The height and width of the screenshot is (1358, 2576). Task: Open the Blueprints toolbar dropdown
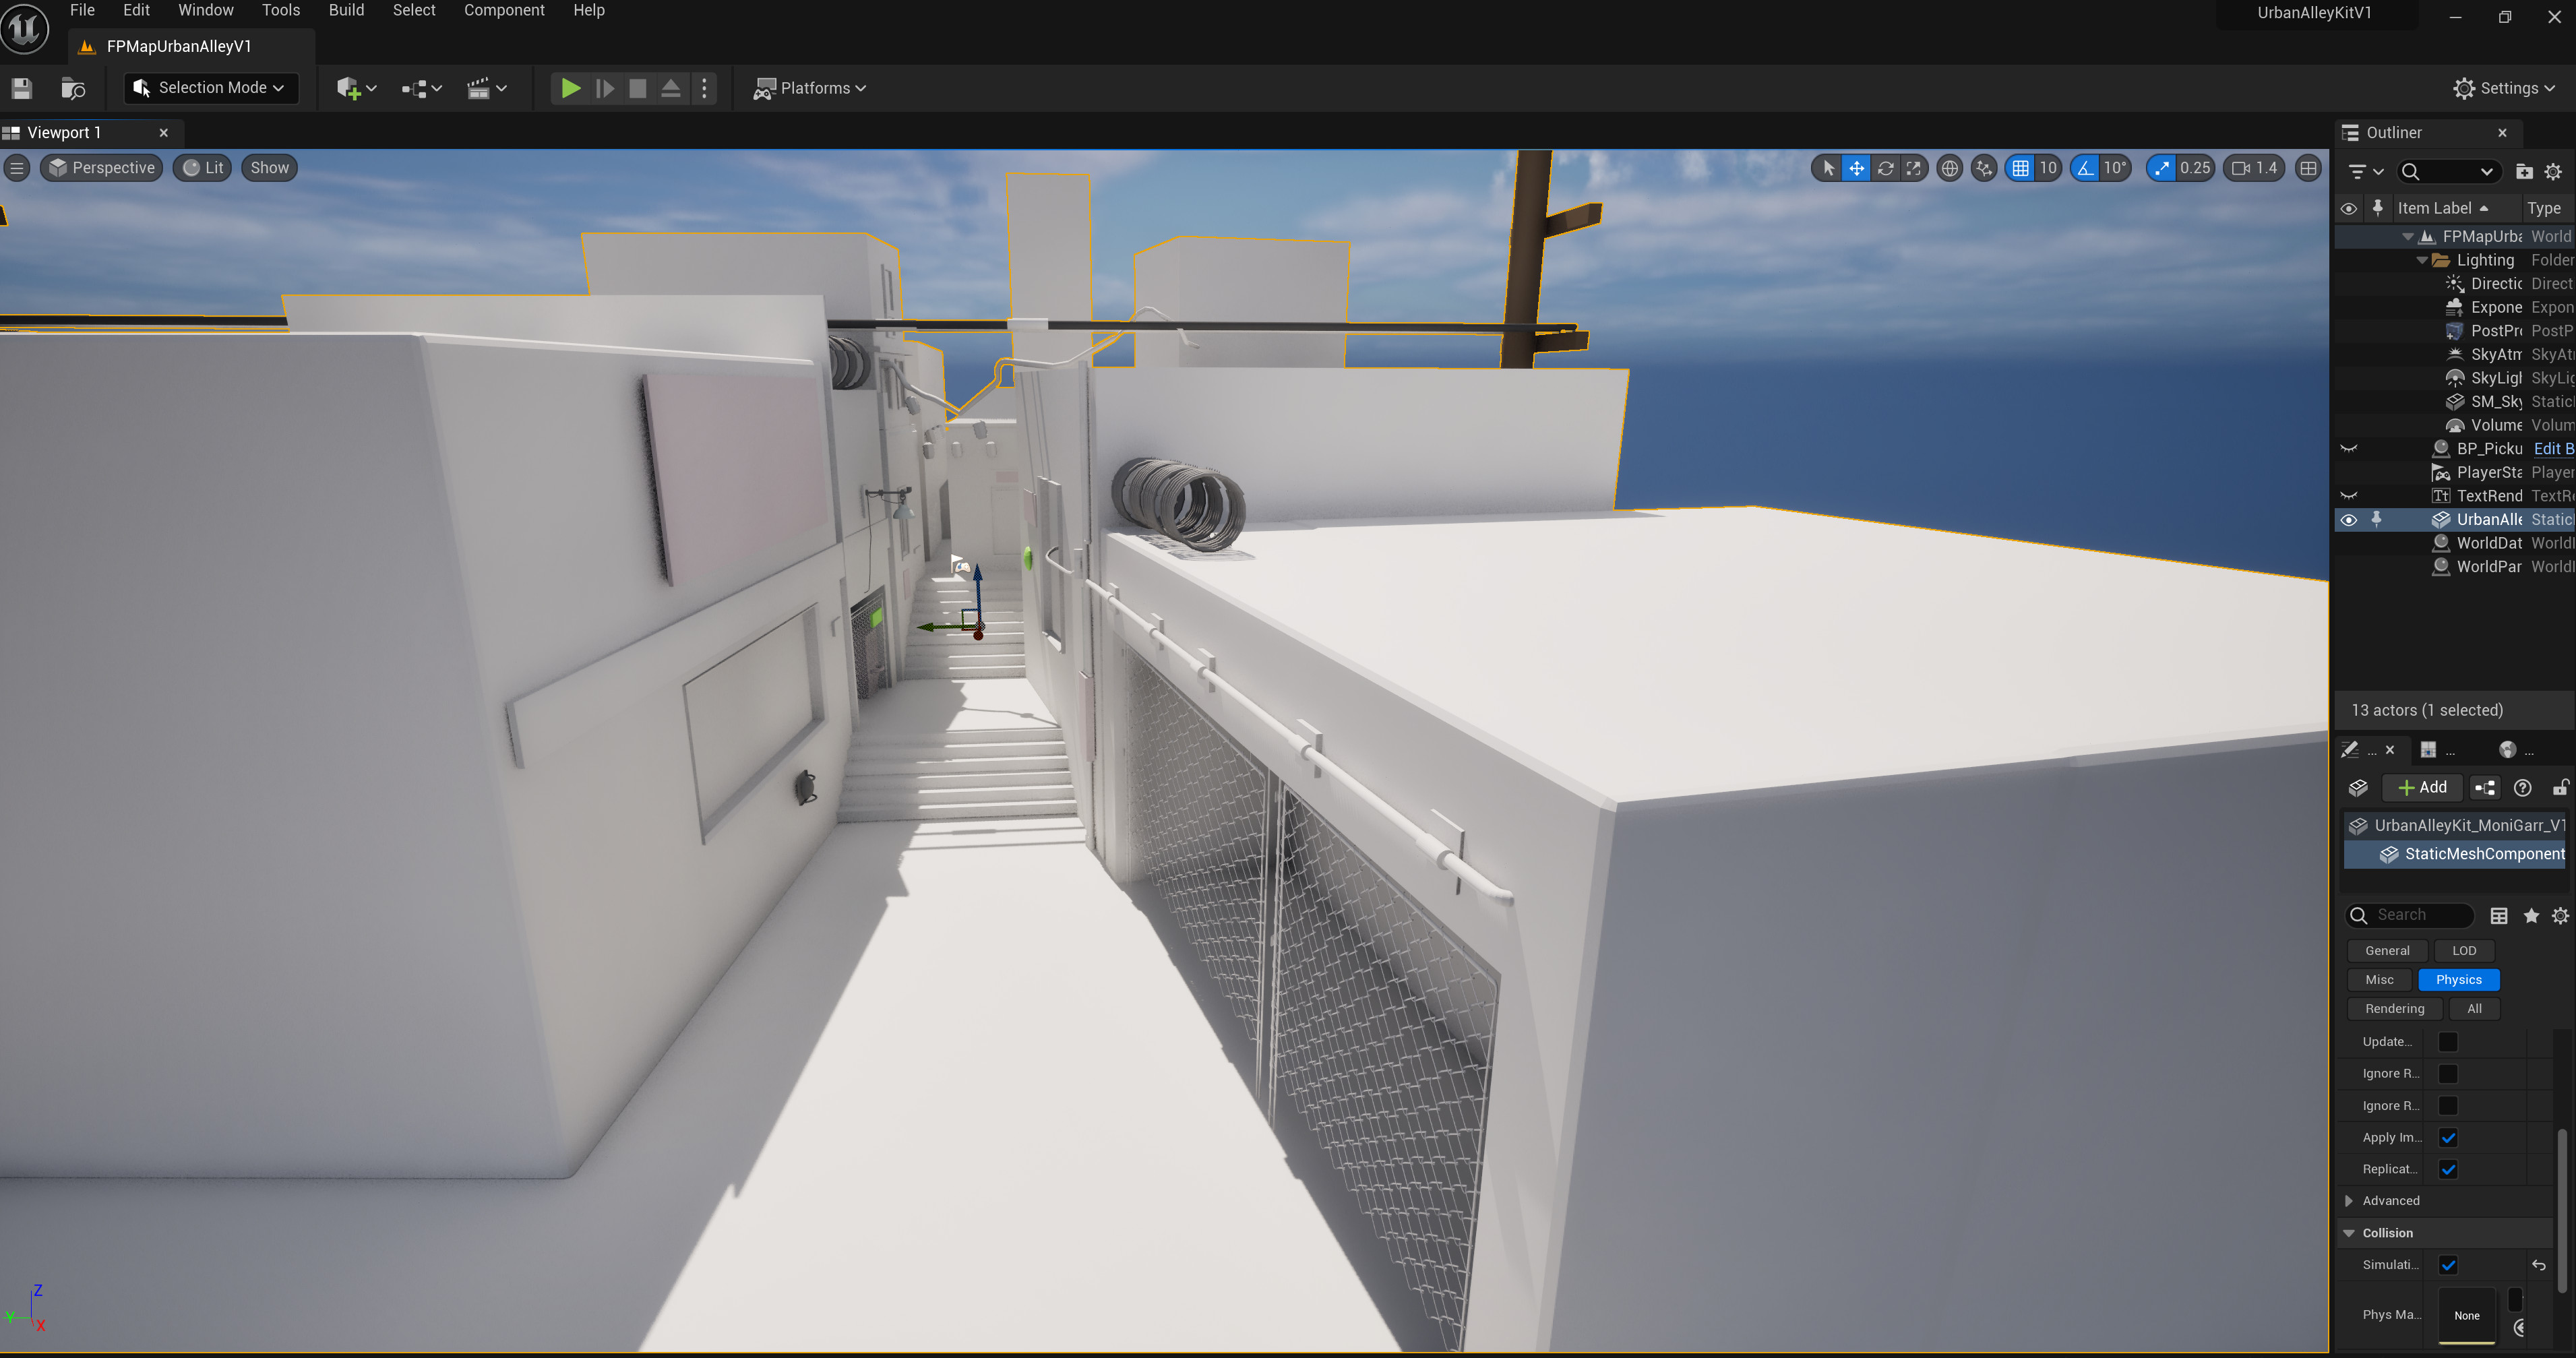[421, 89]
